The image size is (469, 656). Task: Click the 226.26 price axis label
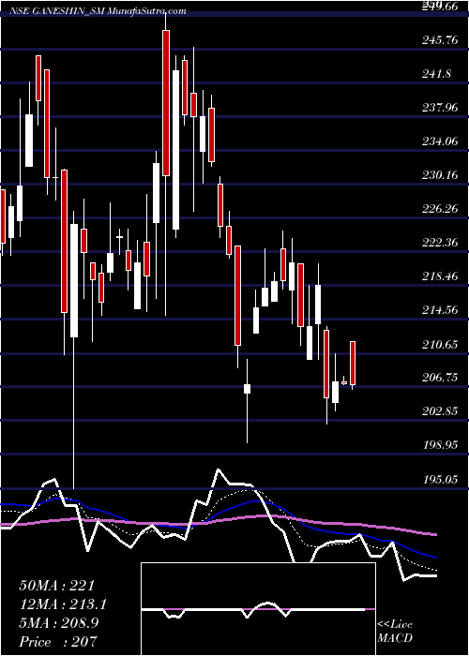[x=441, y=208]
